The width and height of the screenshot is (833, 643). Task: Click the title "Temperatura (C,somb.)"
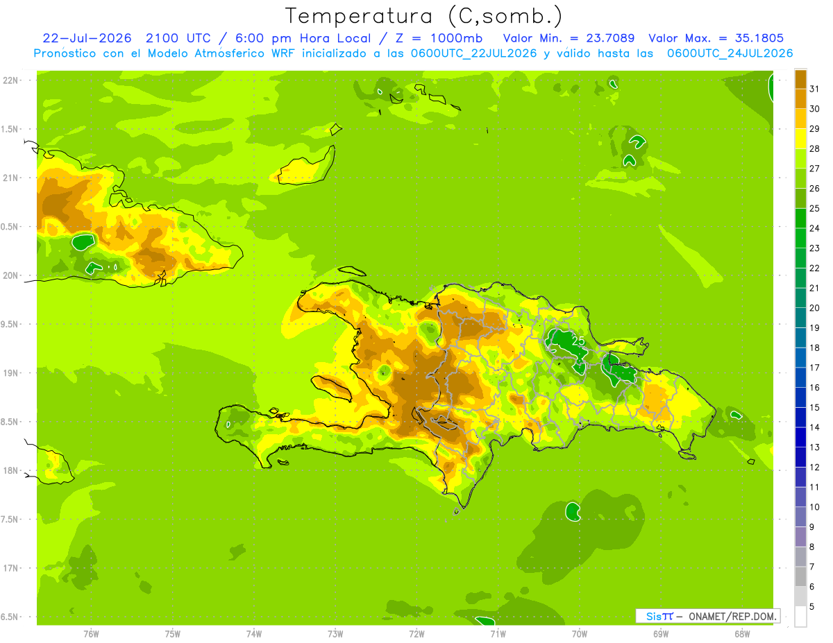click(x=424, y=16)
